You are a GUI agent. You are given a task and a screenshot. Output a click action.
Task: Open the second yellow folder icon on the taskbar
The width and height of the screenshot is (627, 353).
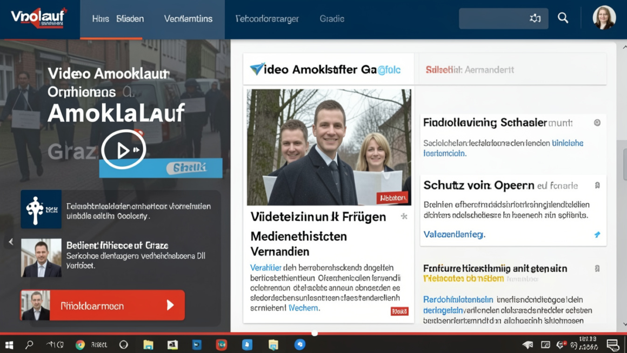[273, 344]
